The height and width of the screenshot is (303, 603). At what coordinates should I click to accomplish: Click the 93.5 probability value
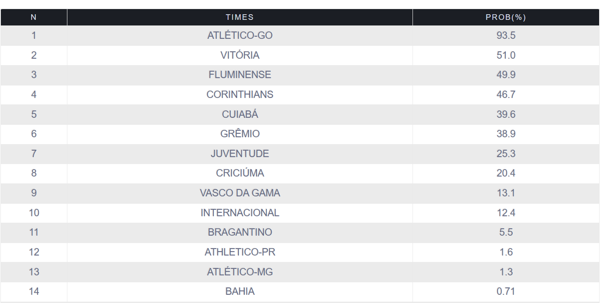tap(506, 35)
